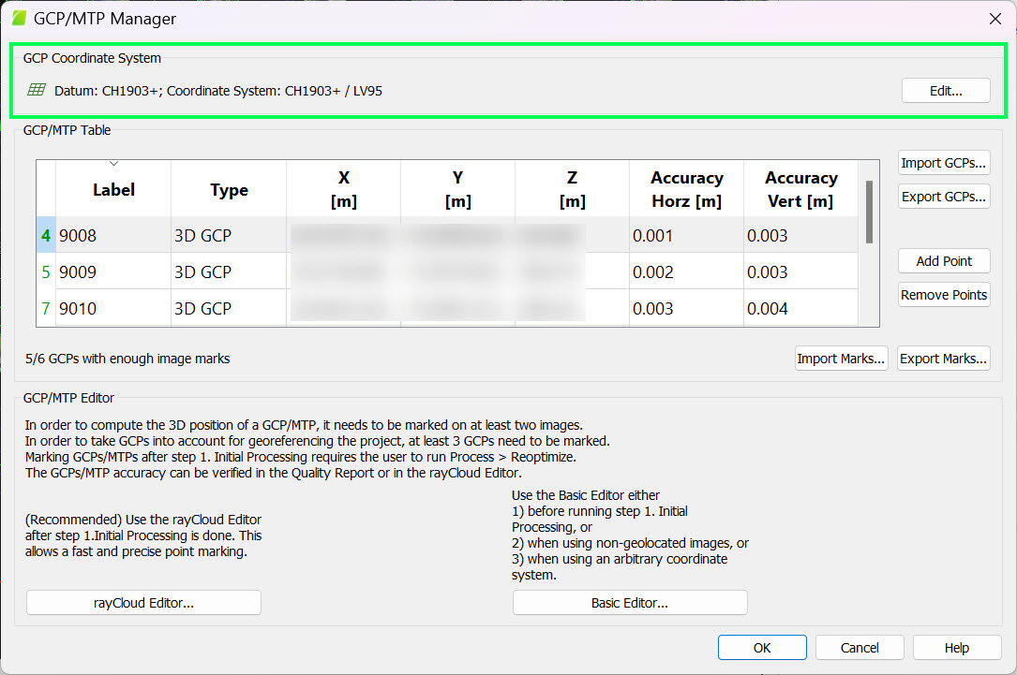Image resolution: width=1017 pixels, height=675 pixels.
Task: Import GCPs from a file
Action: tap(944, 162)
